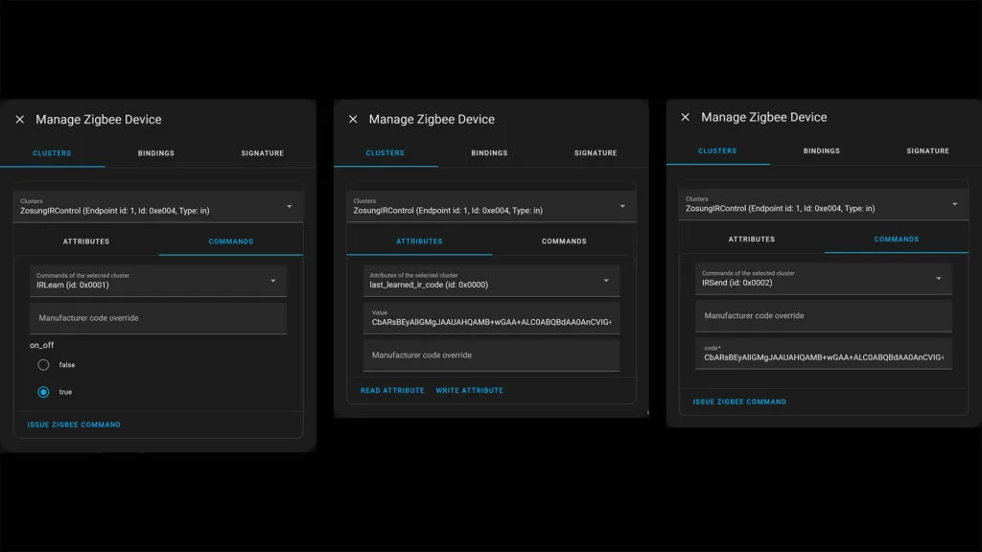982x552 pixels.
Task: Select the 'true' on_off radio button
Action: 43,392
